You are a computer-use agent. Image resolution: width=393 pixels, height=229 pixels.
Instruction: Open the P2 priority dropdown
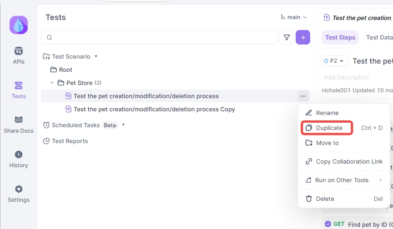[x=335, y=61]
